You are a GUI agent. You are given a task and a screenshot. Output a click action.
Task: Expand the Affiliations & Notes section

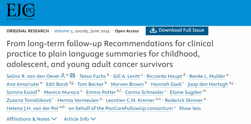[32, 119]
